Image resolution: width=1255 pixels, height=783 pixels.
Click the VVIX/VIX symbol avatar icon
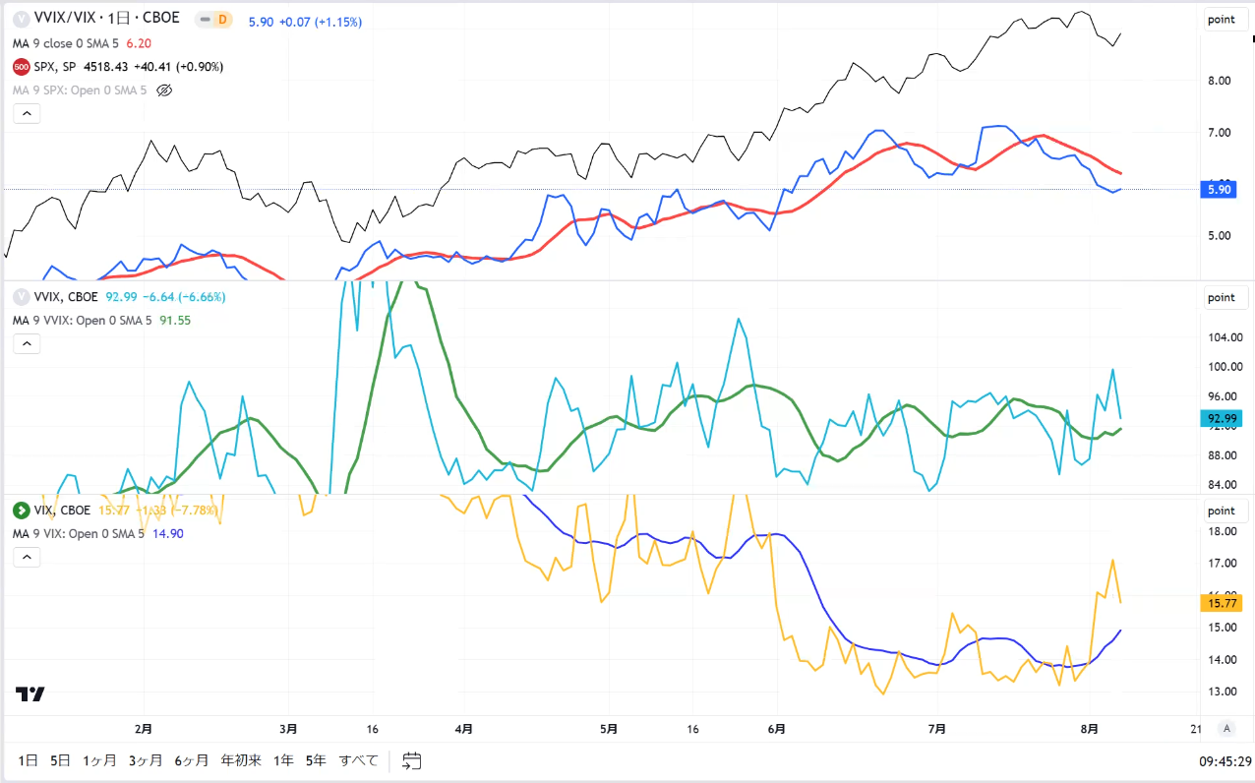[x=21, y=19]
